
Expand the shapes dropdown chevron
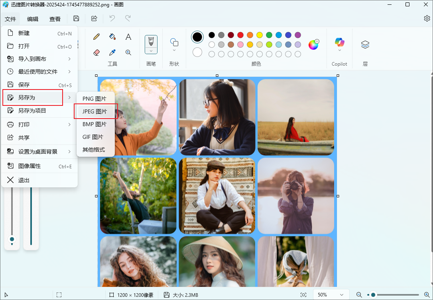[174, 50]
